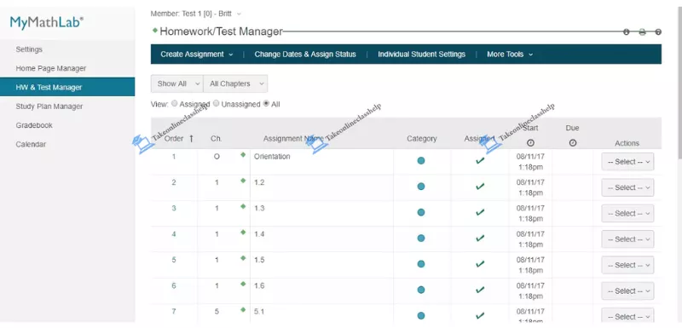Screen dimensions: 682x328
Task: Click the print icon in header
Action: point(642,32)
